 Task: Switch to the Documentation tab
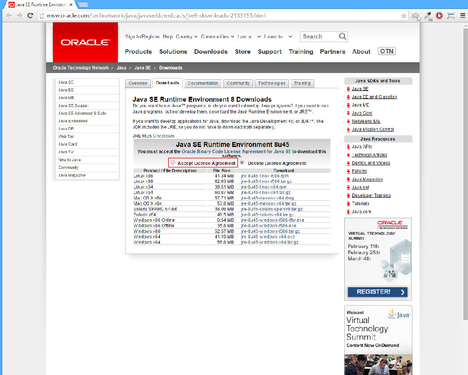pos(203,83)
